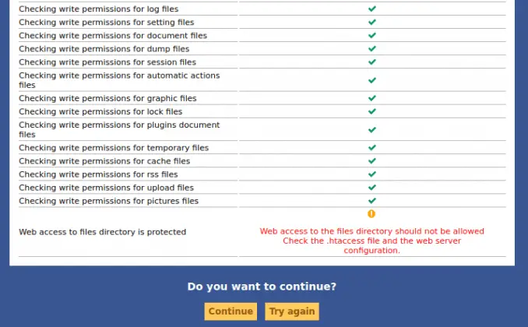528x327 pixels.
Task: Click green checkmark for upload files
Action: pyautogui.click(x=372, y=188)
